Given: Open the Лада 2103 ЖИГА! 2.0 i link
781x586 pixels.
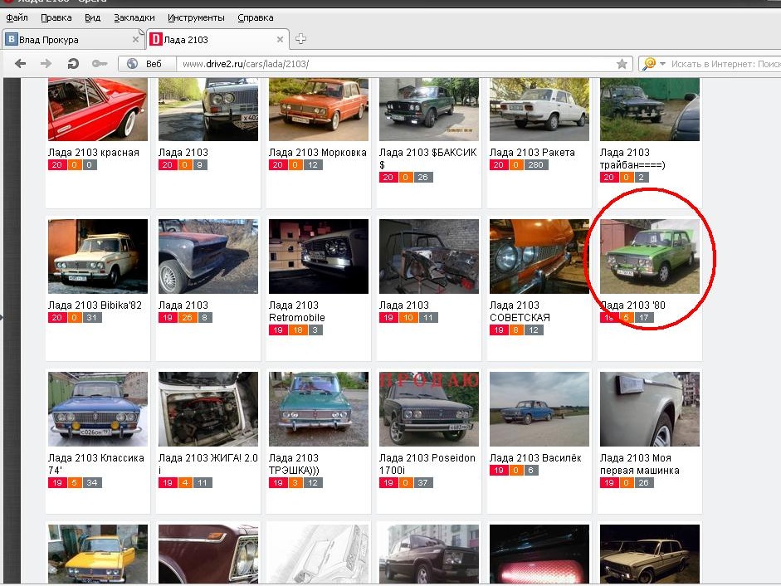Looking at the screenshot, I should click(208, 464).
